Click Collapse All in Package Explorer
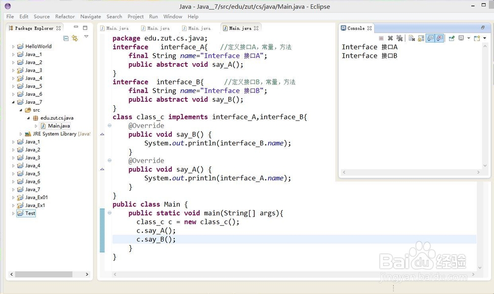 (x=66, y=39)
